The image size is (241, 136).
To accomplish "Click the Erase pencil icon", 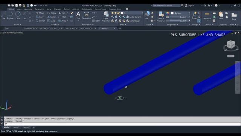I will 72,13.
